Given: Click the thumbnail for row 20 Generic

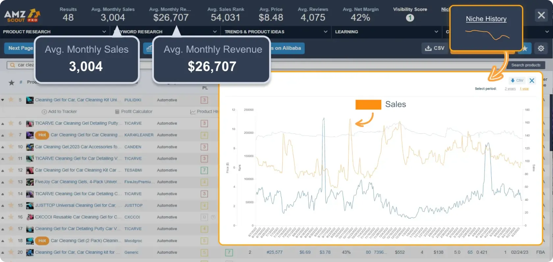Looking at the screenshot, I should pyautogui.click(x=30, y=252).
